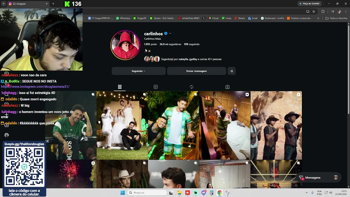Open the X bookmark icon
Viewport: 350px width, 197px height.
204,18
